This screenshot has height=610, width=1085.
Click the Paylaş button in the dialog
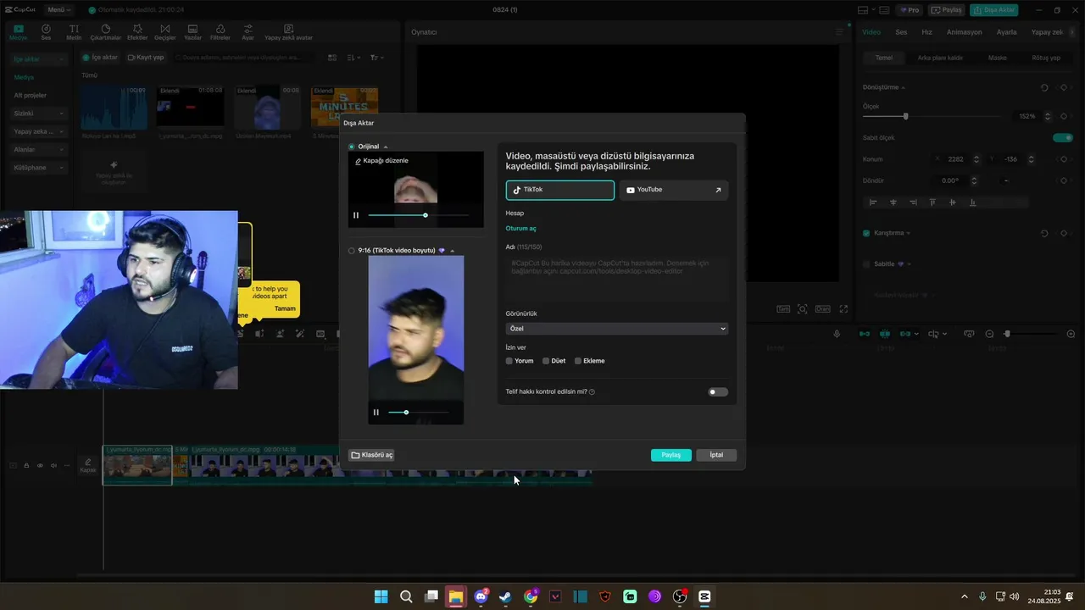[x=671, y=455]
